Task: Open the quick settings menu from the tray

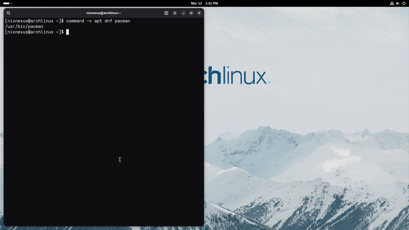Action: pos(398,3)
